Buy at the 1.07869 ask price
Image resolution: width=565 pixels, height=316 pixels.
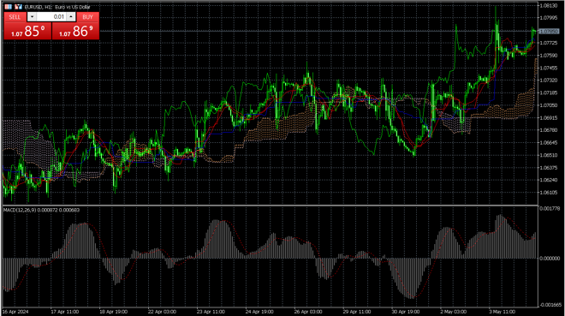75,31
